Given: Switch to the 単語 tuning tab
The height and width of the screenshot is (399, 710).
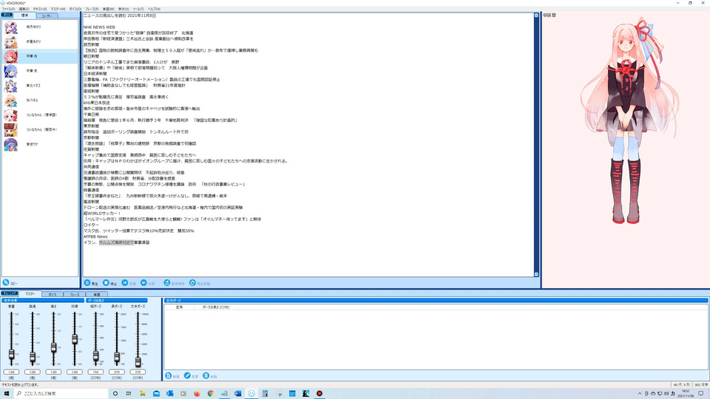Looking at the screenshot, I should click(x=96, y=295).
